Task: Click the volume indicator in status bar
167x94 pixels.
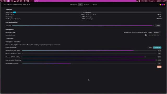Action: [146, 1]
